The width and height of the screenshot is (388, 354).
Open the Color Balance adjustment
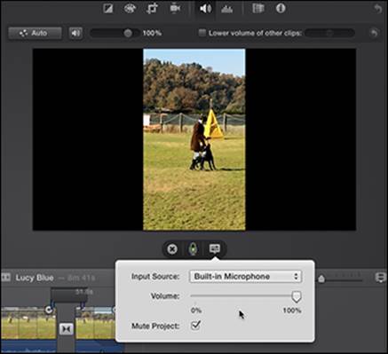tap(108, 9)
